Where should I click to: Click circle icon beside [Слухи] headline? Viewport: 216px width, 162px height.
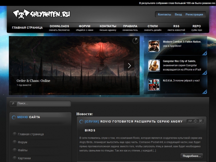coord(81,122)
